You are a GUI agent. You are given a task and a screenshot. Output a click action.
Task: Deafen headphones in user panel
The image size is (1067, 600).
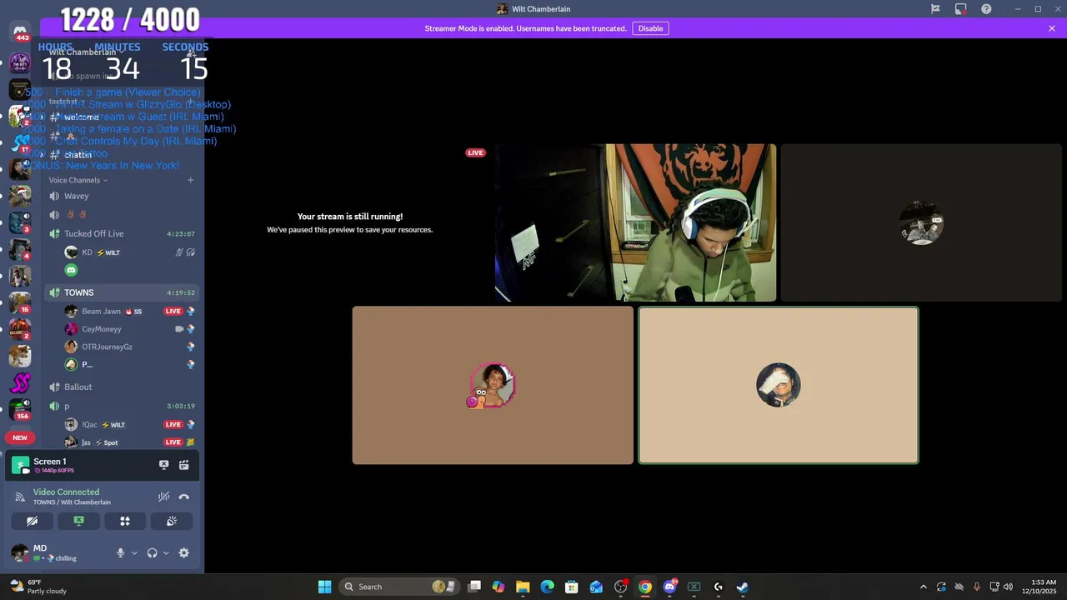click(152, 552)
